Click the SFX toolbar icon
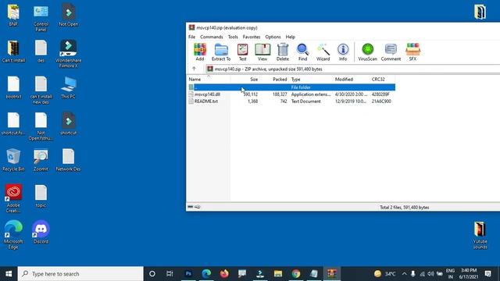The height and width of the screenshot is (281, 500). point(412,52)
